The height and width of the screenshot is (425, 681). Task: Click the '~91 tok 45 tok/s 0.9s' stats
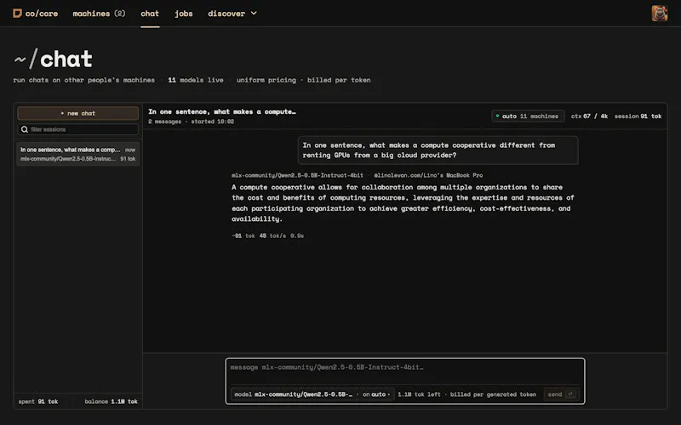[x=267, y=235]
